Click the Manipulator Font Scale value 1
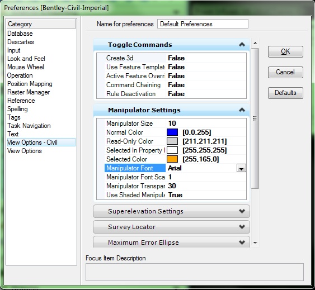This screenshot has height=290, width=315. 170,177
